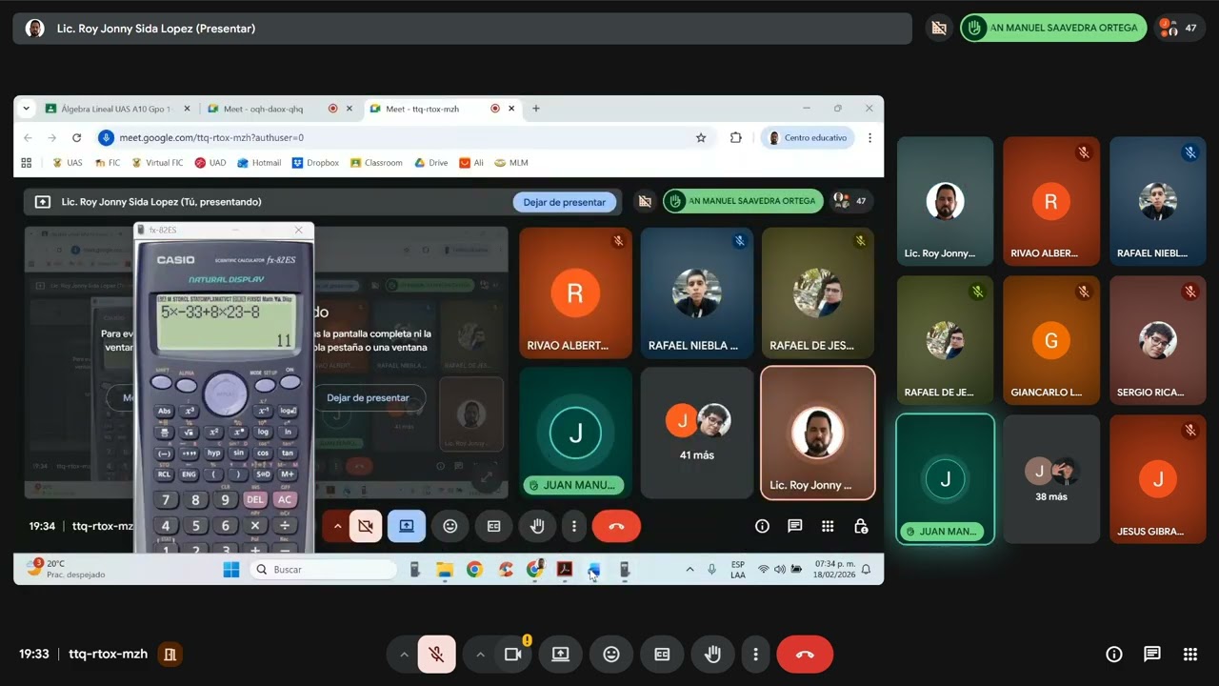
Task: Bookmark this page with the star icon
Action: [701, 138]
